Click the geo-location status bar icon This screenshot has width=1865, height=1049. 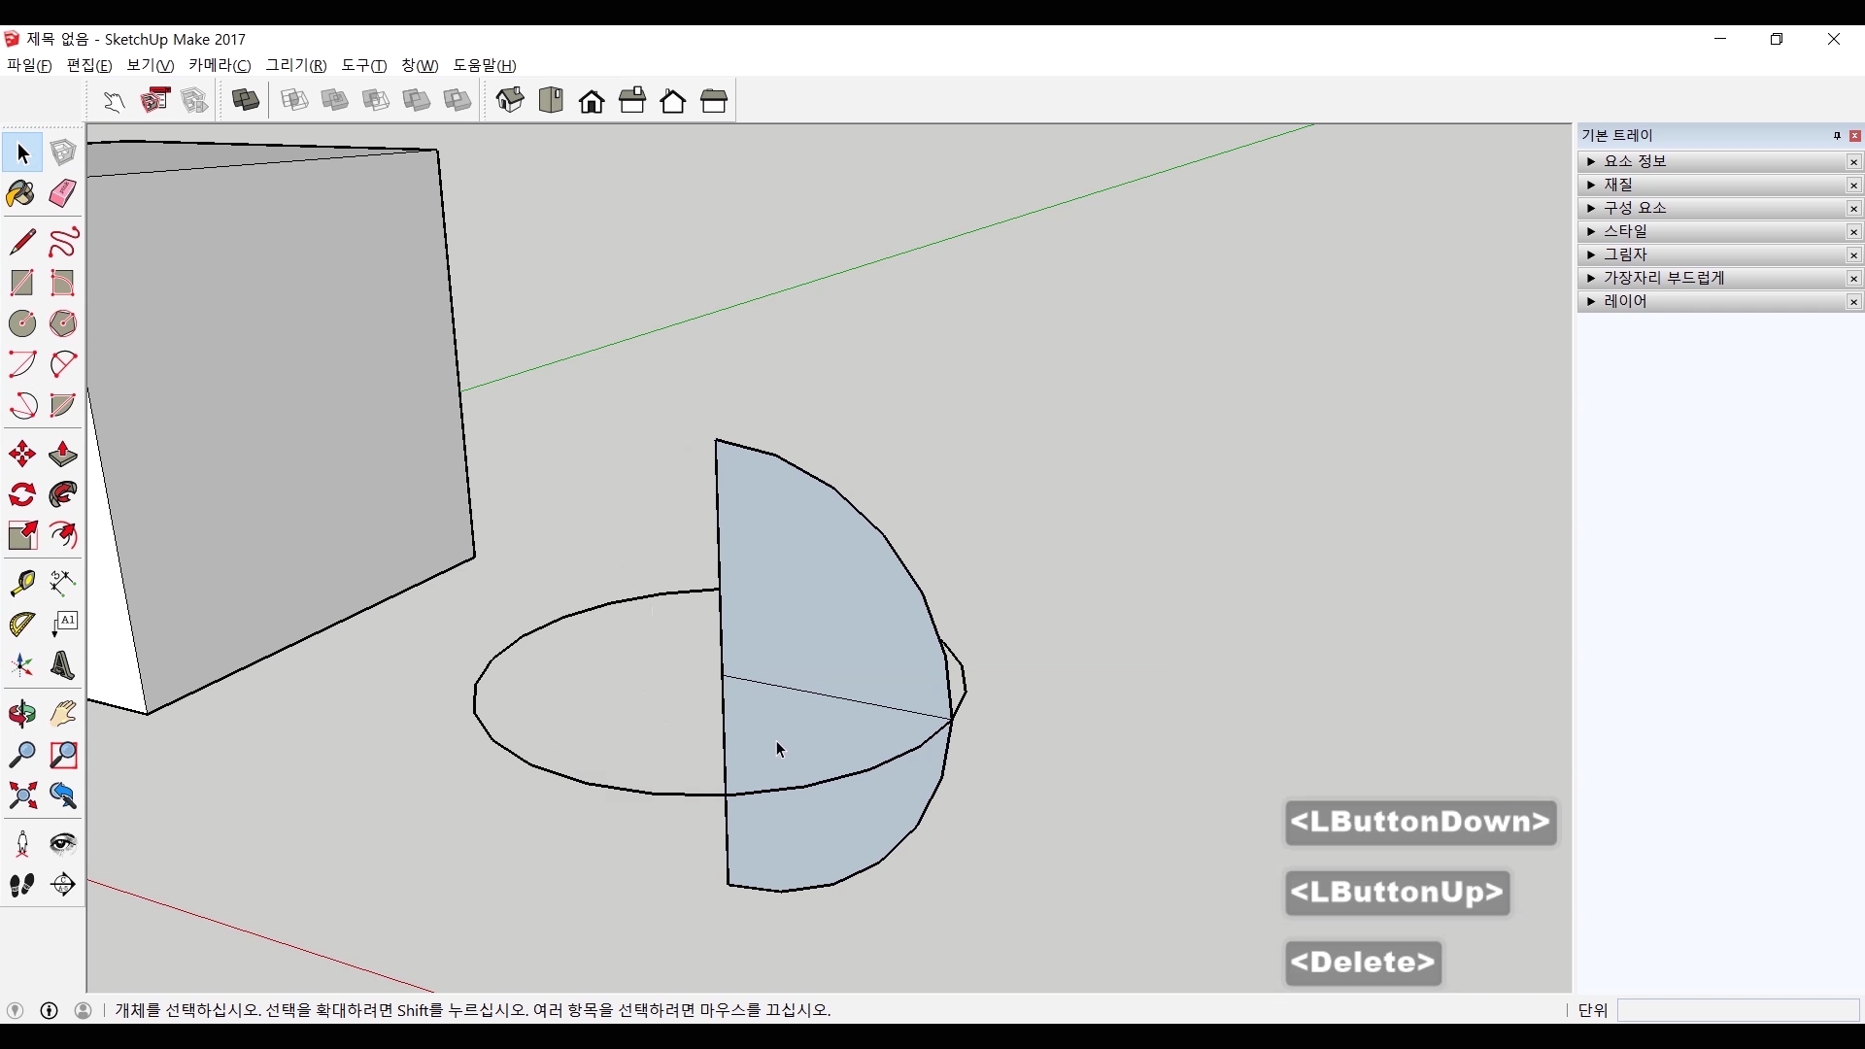click(x=15, y=1011)
